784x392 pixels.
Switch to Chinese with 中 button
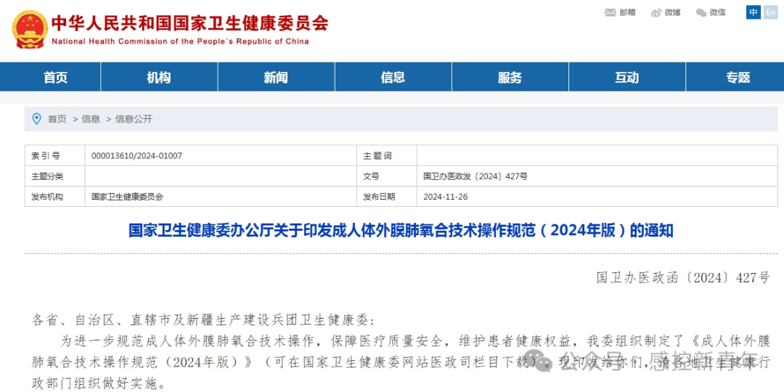tap(754, 12)
